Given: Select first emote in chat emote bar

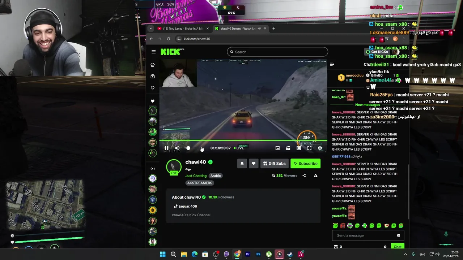Looking at the screenshot, I should (335, 226).
